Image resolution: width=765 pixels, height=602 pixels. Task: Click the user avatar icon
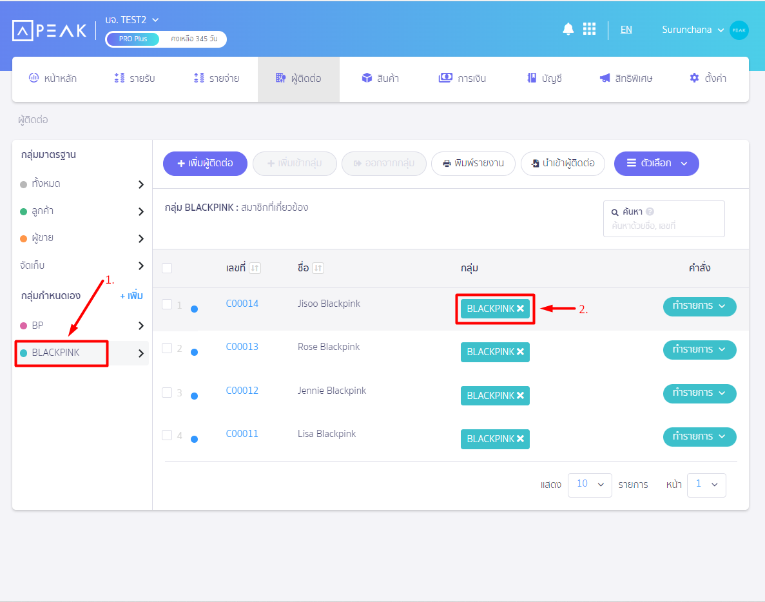click(739, 30)
